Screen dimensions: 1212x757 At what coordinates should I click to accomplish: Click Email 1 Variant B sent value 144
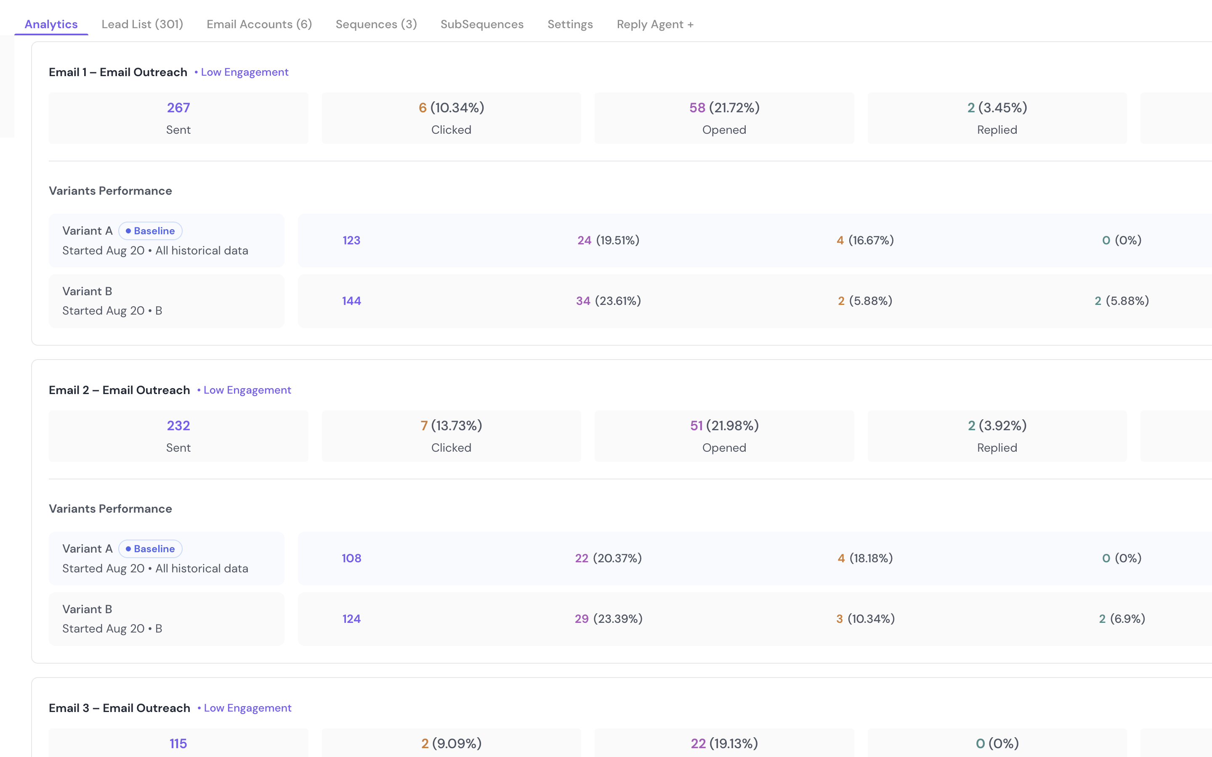pyautogui.click(x=351, y=301)
